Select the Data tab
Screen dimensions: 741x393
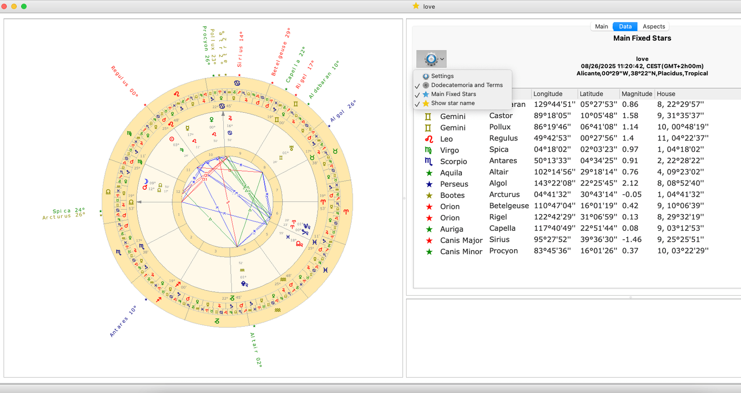625,27
